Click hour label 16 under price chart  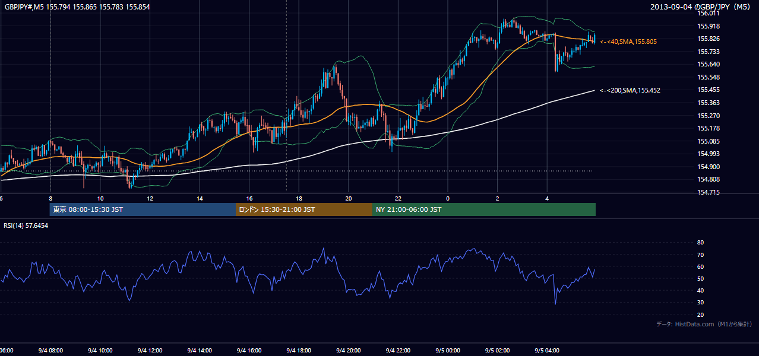[x=249, y=198]
